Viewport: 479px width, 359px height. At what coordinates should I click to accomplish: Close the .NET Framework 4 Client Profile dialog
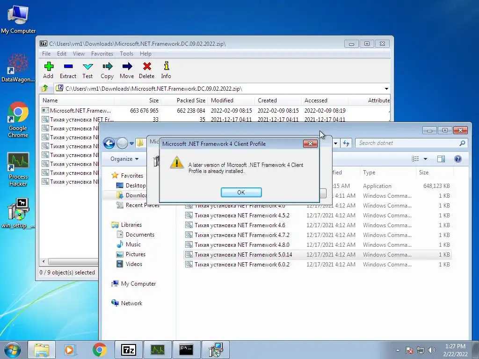pos(310,144)
